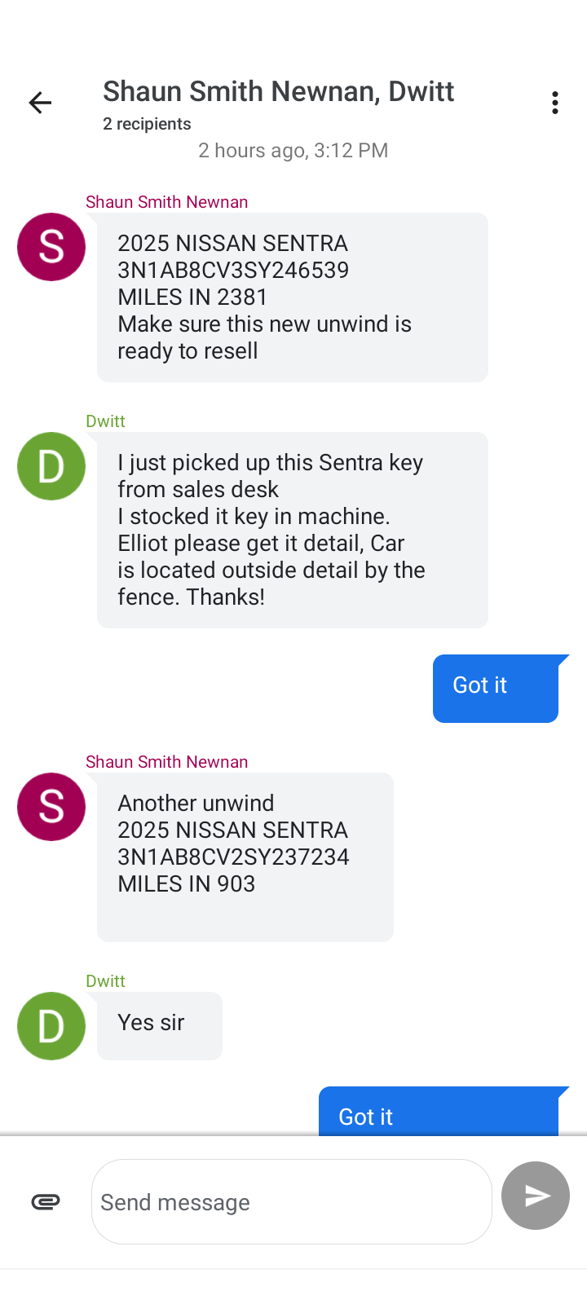Select message about Sentra ending 246539

[292, 297]
